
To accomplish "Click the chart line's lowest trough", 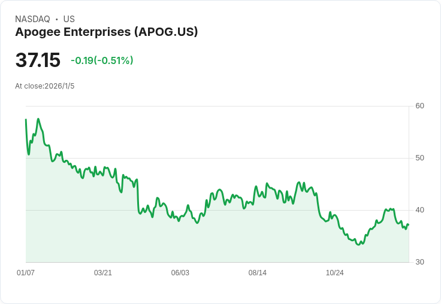I will pos(359,245).
